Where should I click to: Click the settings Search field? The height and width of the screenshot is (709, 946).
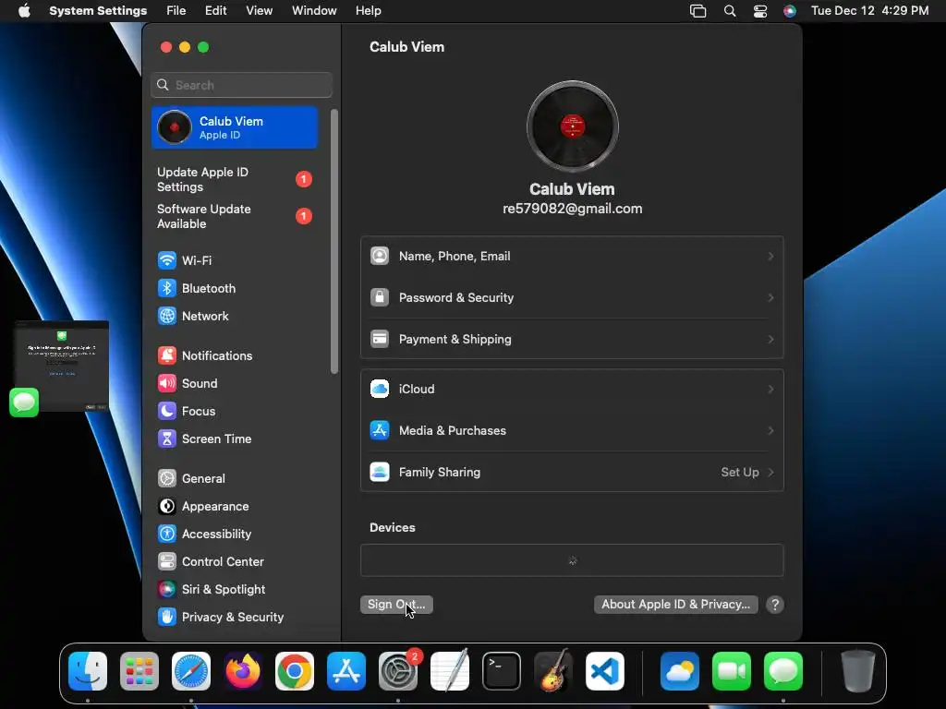[x=241, y=85]
